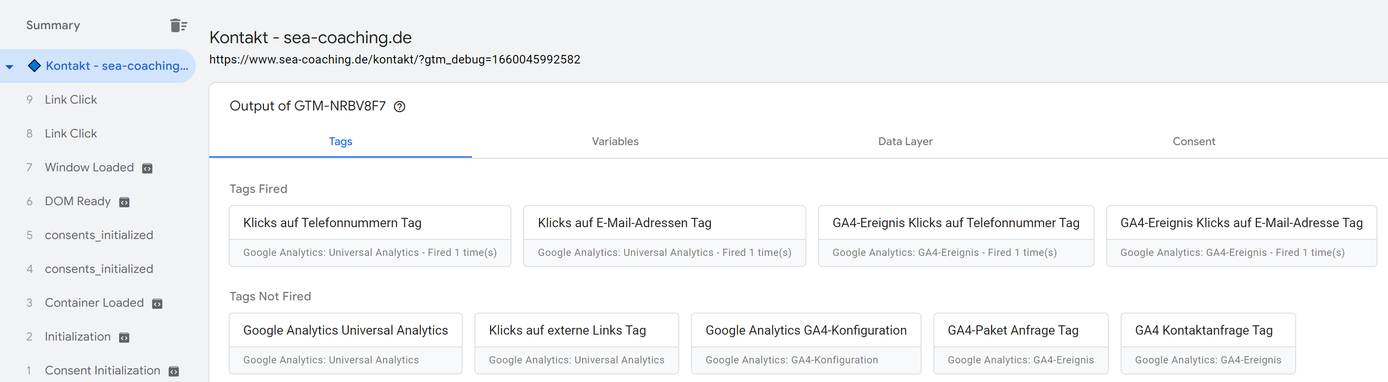This screenshot has height=382, width=1388.
Task: Select the Kontakt - sea-coaching... page entry
Action: pyautogui.click(x=97, y=66)
